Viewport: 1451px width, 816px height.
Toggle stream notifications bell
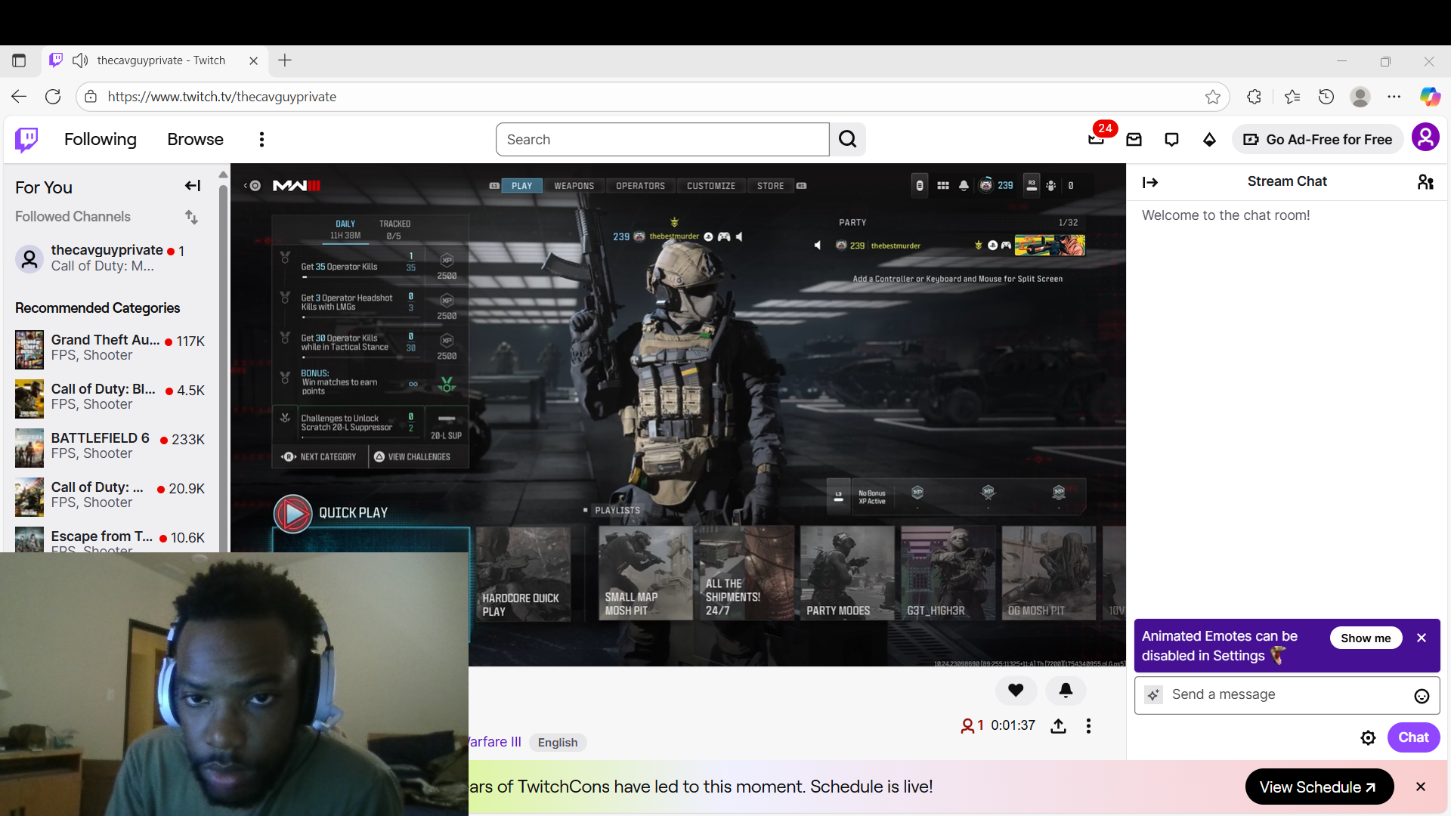click(x=1066, y=690)
